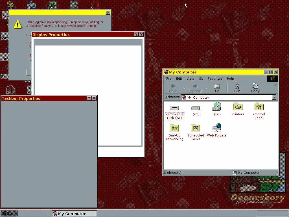Click the My Computer icon in the Address bar
This screenshot has height=217, width=289.
click(184, 97)
